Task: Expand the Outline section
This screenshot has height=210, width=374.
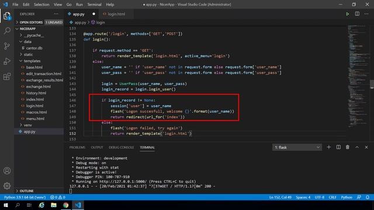Action: click(39, 191)
